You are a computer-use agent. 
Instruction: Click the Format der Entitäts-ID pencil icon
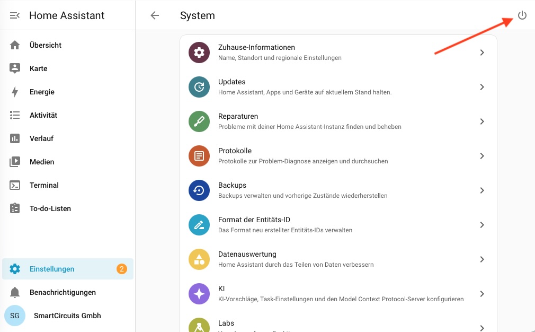point(199,225)
